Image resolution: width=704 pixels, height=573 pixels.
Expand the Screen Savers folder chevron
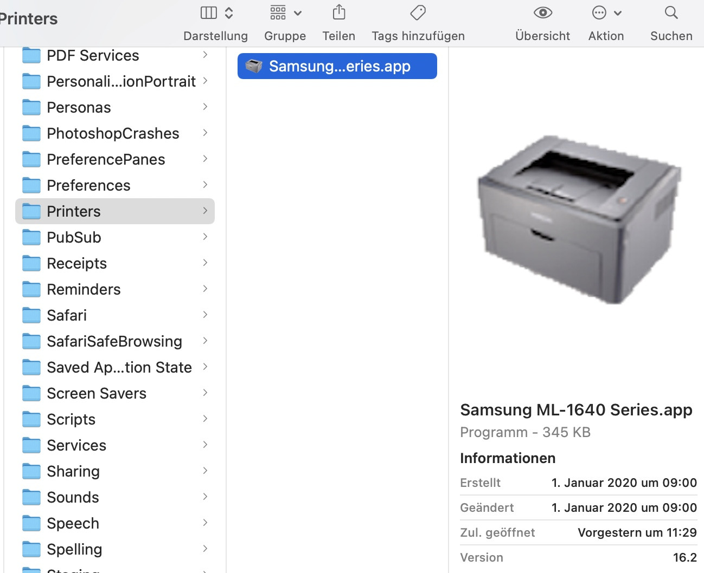205,393
